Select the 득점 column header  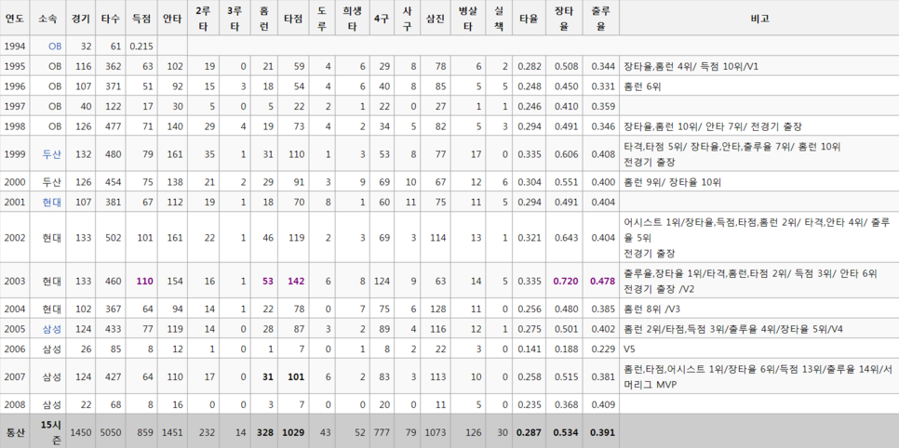pyautogui.click(x=141, y=19)
